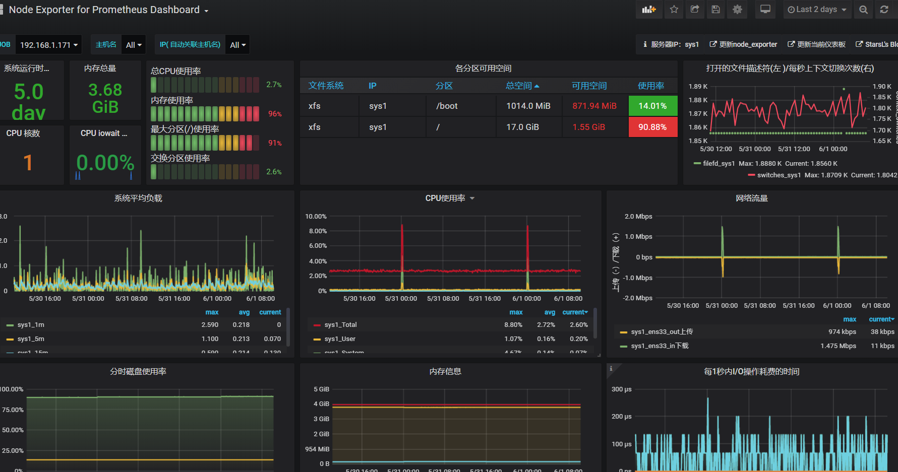Image resolution: width=898 pixels, height=472 pixels.
Task: Sort CPU使用率 legend by current
Action: point(575,312)
